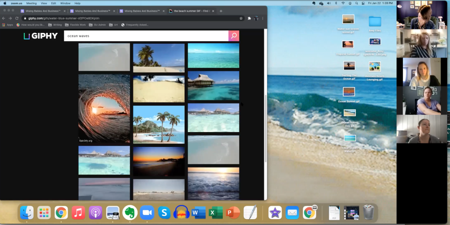The height and width of the screenshot is (225, 450).
Task: Reload the Giphy page
Action: click(x=17, y=18)
